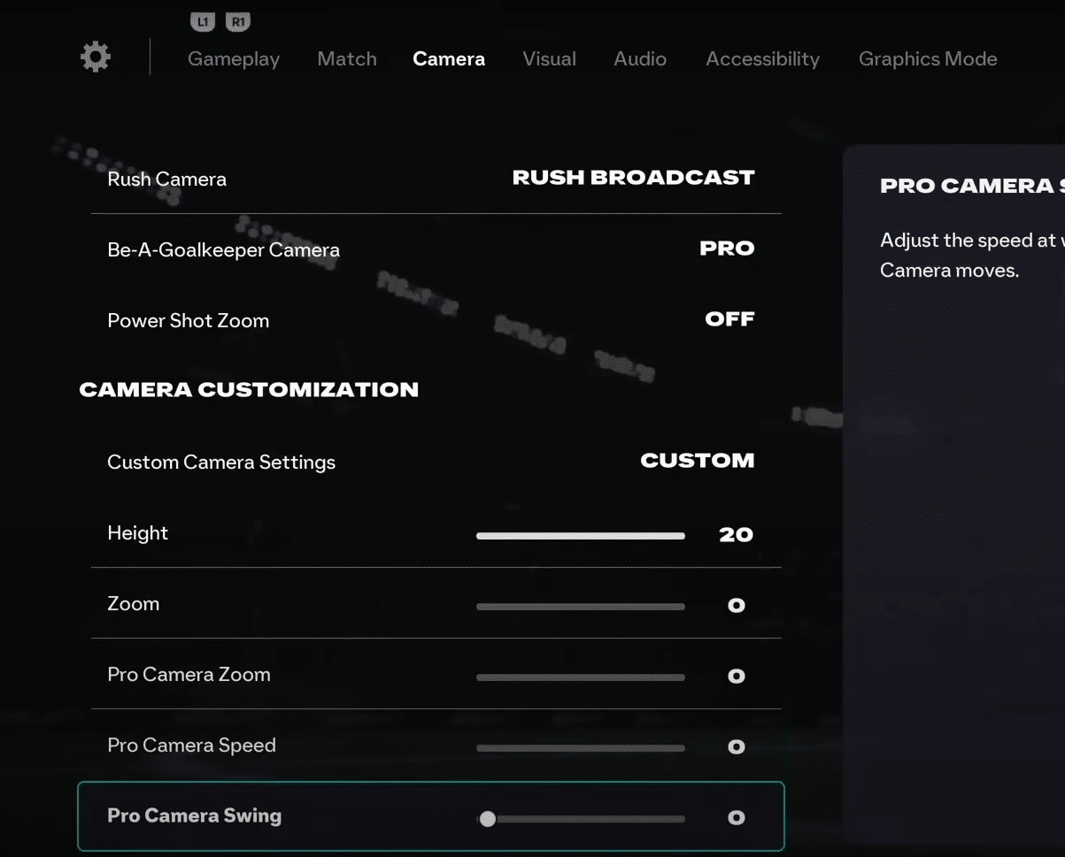Change the RUSH BROADCAST camera value
Screen dimensions: 1065x857
(633, 178)
